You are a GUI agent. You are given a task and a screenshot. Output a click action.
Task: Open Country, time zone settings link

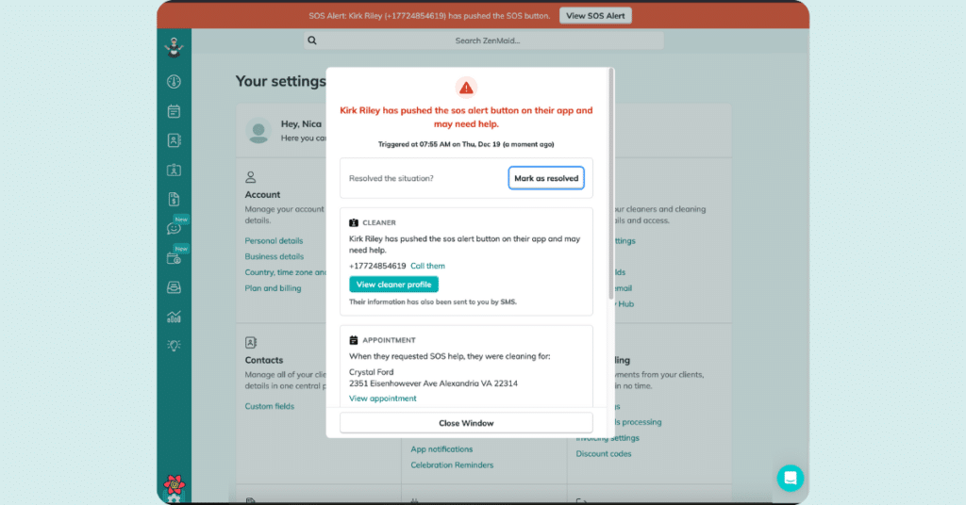click(x=285, y=272)
